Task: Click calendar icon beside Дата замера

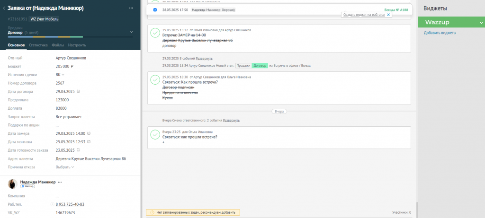Action: coord(89,133)
